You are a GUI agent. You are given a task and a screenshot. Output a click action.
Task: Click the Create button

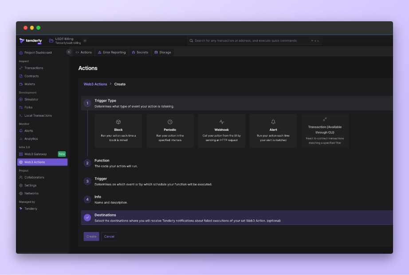(x=91, y=237)
